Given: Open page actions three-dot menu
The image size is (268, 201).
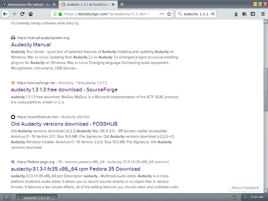Looking at the screenshot, I should point(162,14).
